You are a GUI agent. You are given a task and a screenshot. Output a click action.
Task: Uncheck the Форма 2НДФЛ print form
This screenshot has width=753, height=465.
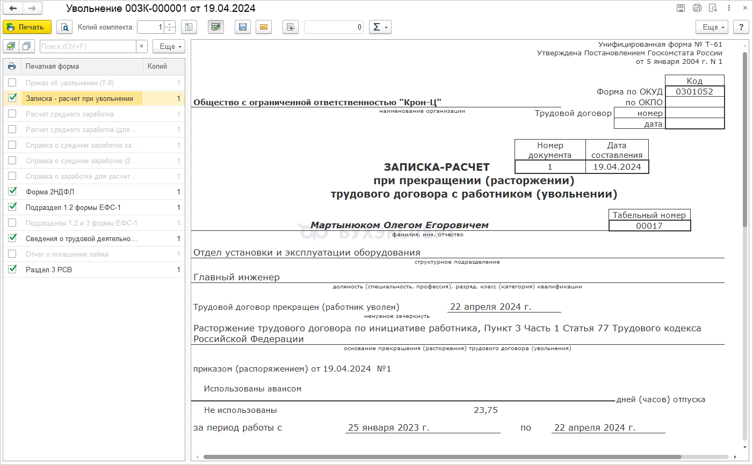pos(12,192)
